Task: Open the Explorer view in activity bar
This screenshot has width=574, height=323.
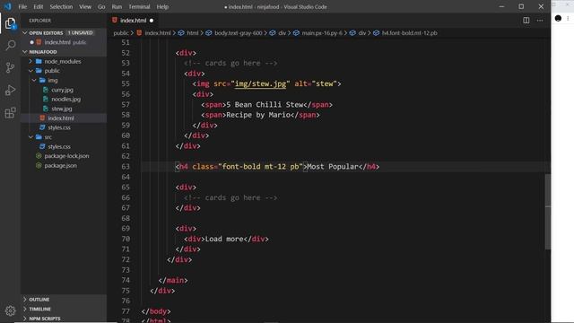Action: [x=10, y=23]
